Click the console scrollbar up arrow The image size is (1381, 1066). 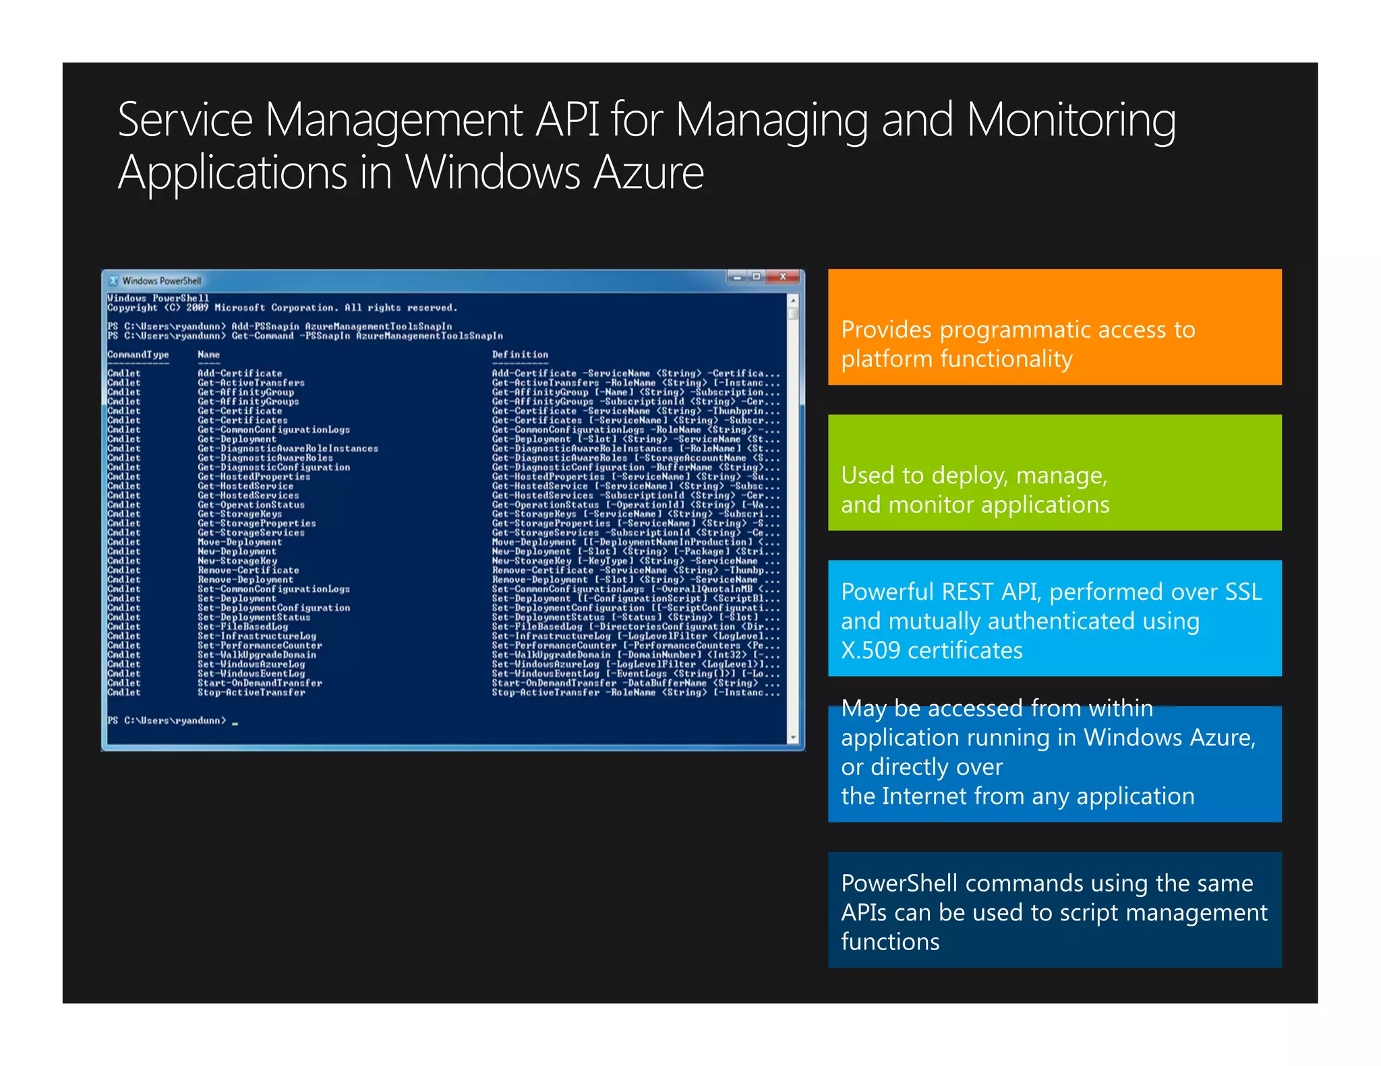[x=794, y=301]
